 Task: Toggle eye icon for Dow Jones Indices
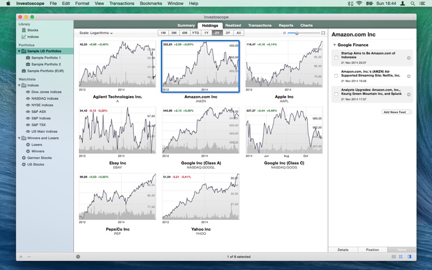click(x=28, y=92)
